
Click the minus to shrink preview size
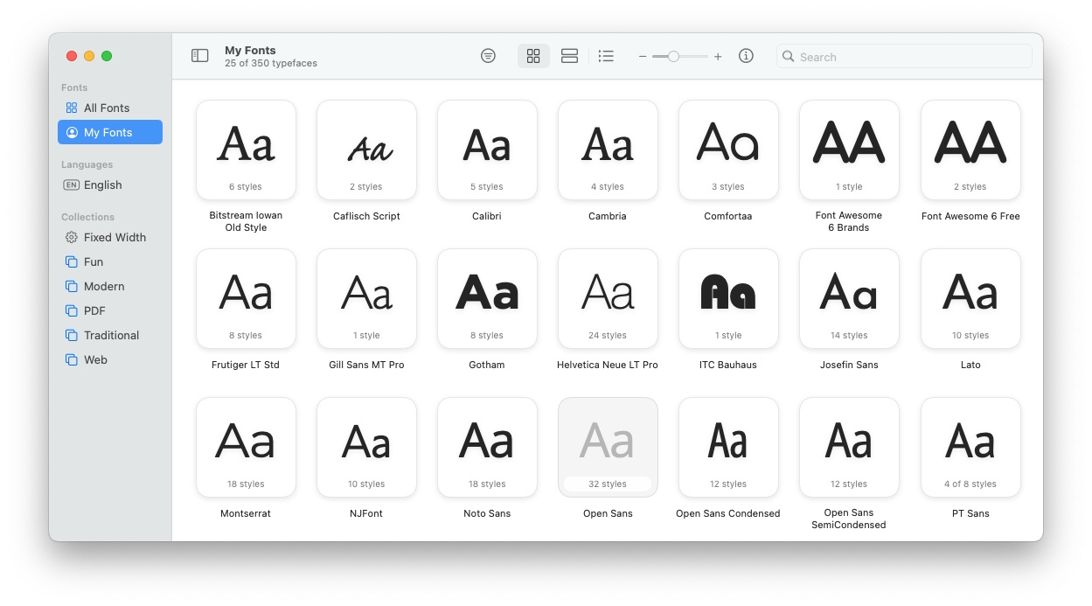(x=643, y=56)
